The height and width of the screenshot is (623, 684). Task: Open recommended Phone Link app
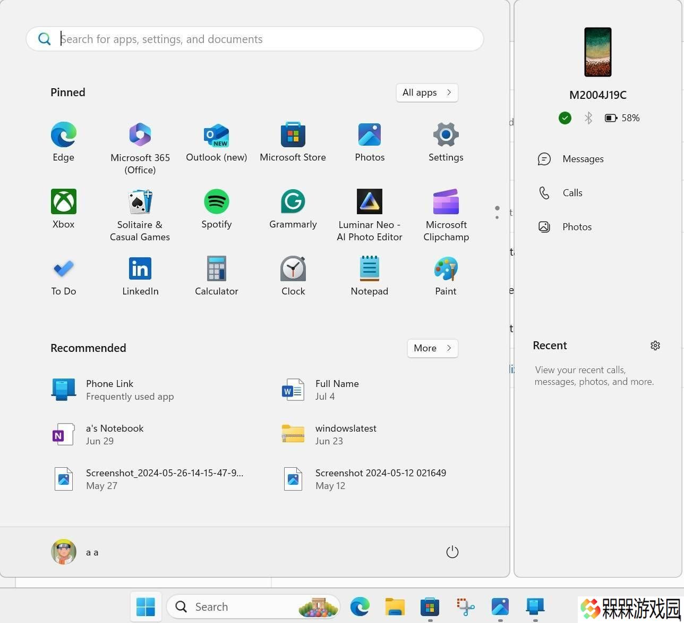pos(113,390)
